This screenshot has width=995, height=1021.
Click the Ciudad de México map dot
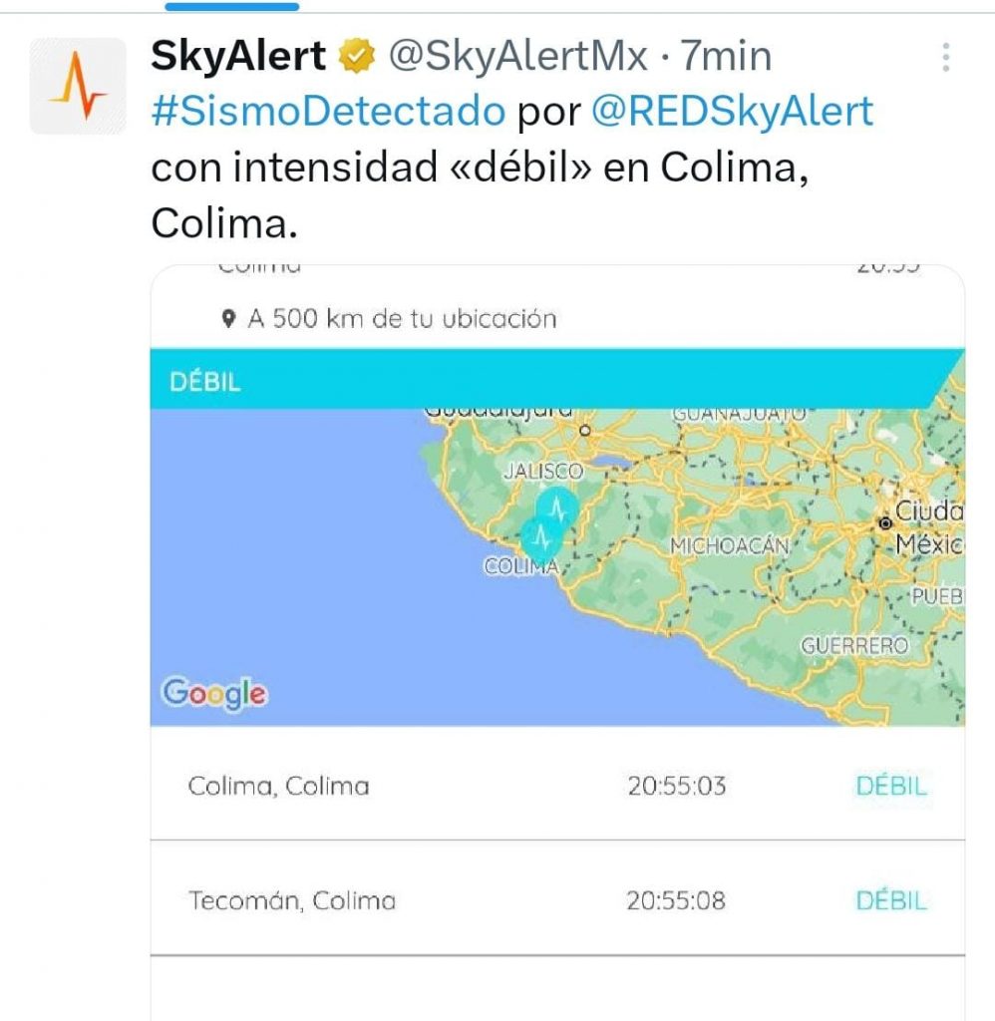coord(884,522)
